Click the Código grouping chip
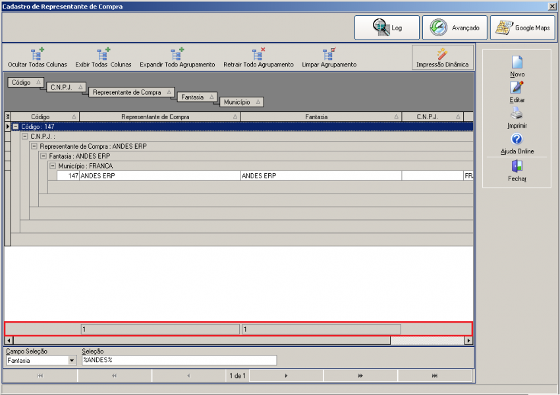Viewport: 560px width, 395px height. tap(26, 82)
